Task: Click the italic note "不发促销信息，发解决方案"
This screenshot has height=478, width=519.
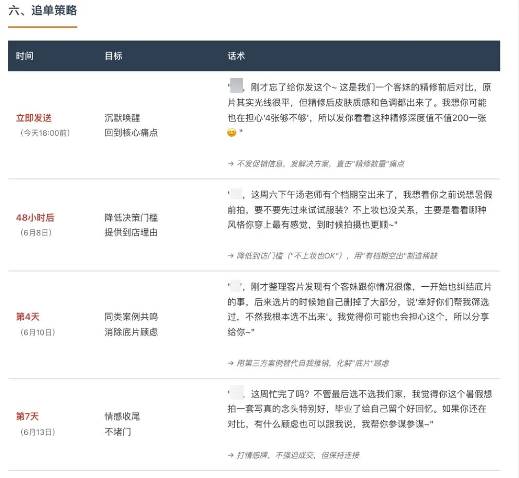Action: (x=316, y=164)
